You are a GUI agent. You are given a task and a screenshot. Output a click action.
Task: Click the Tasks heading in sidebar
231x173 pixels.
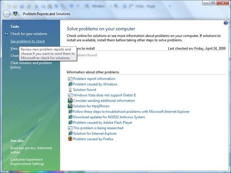(15, 26)
